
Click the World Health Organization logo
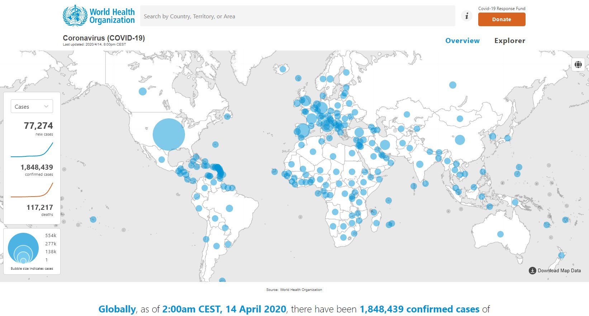[99, 16]
